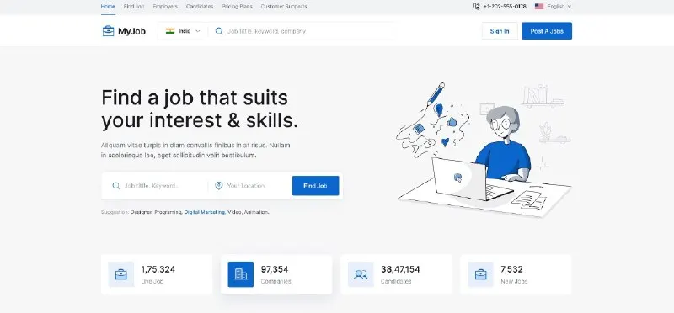Viewport: 674px width, 313px height.
Task: Focus the Your Location input field
Action: tap(249, 185)
